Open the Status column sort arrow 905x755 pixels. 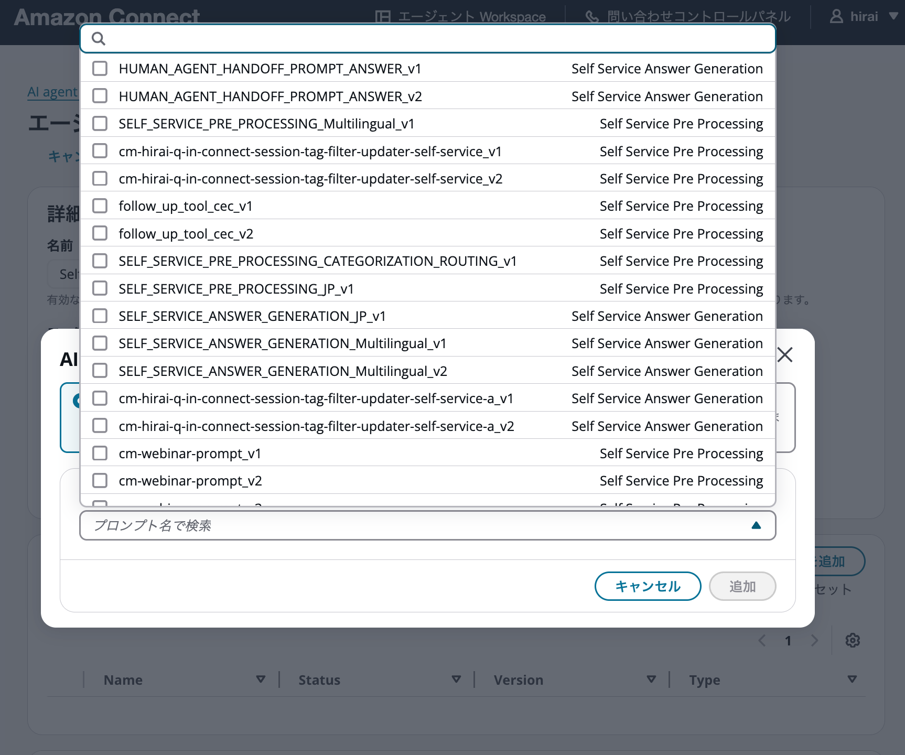pyautogui.click(x=456, y=679)
